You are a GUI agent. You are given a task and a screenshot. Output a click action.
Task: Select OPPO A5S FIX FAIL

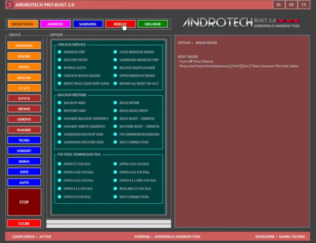131,164
